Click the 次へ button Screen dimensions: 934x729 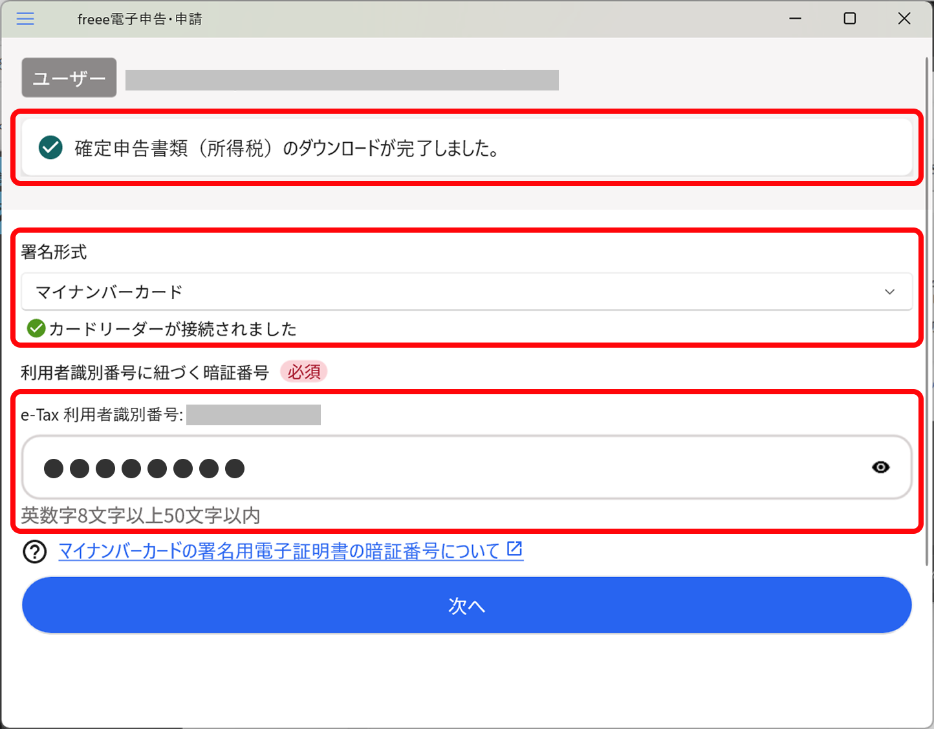(x=466, y=605)
